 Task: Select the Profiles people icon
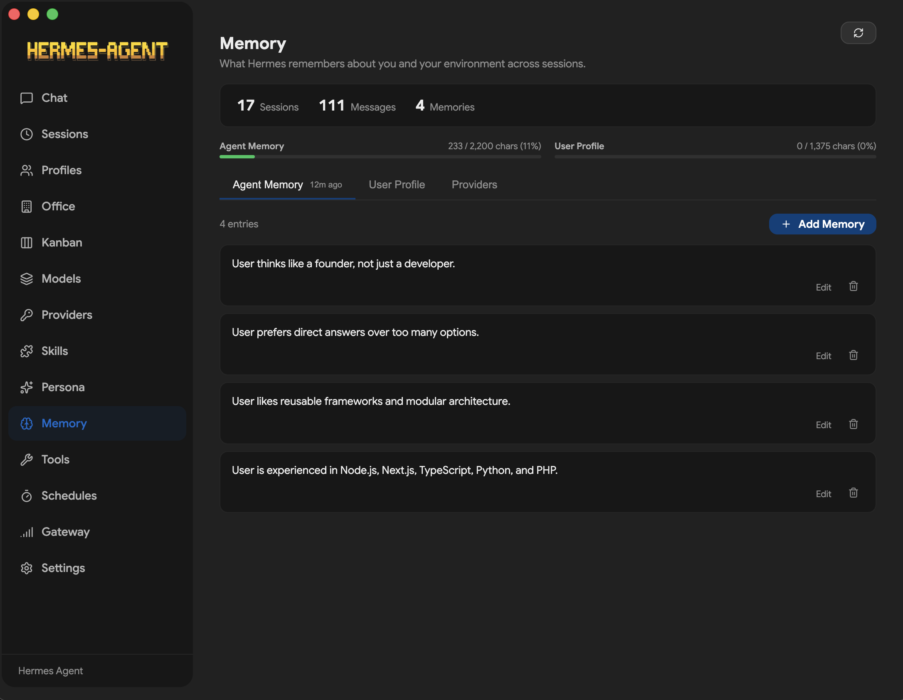(27, 170)
